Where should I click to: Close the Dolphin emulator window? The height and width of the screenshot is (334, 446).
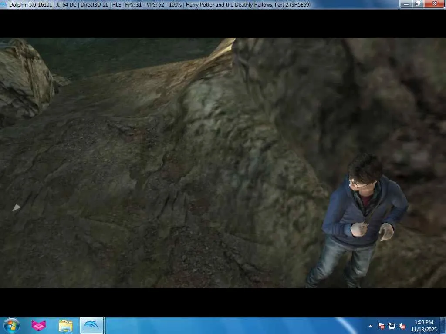434,3
